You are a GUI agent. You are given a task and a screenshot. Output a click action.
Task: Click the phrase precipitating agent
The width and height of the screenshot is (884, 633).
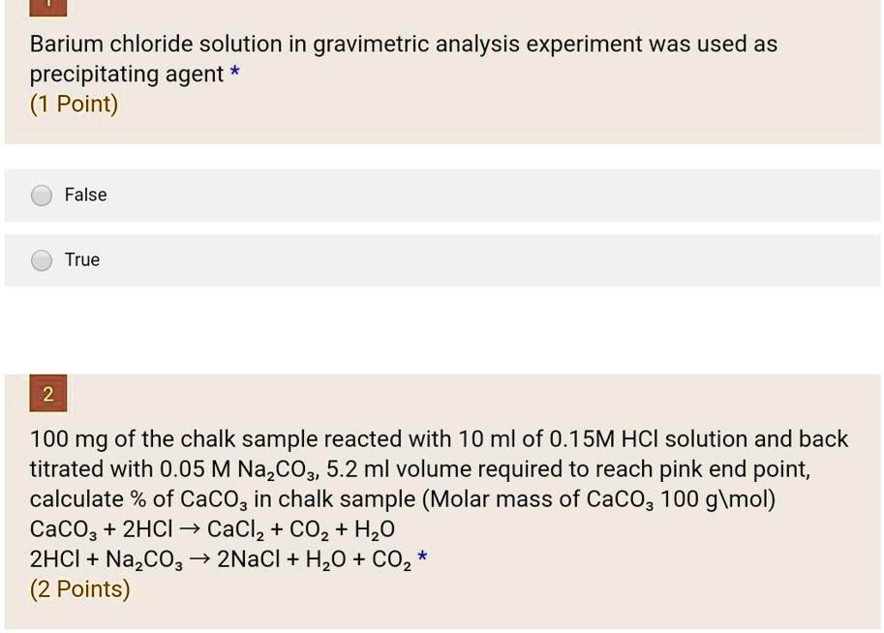(126, 74)
